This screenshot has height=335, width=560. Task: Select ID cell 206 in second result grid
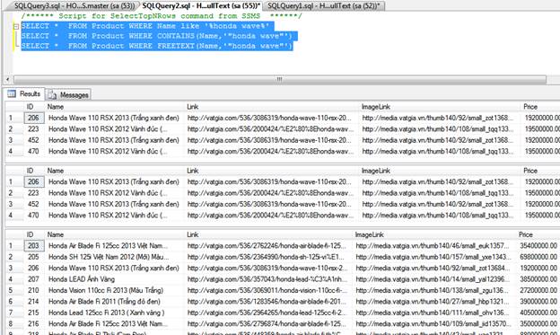pyautogui.click(x=34, y=181)
